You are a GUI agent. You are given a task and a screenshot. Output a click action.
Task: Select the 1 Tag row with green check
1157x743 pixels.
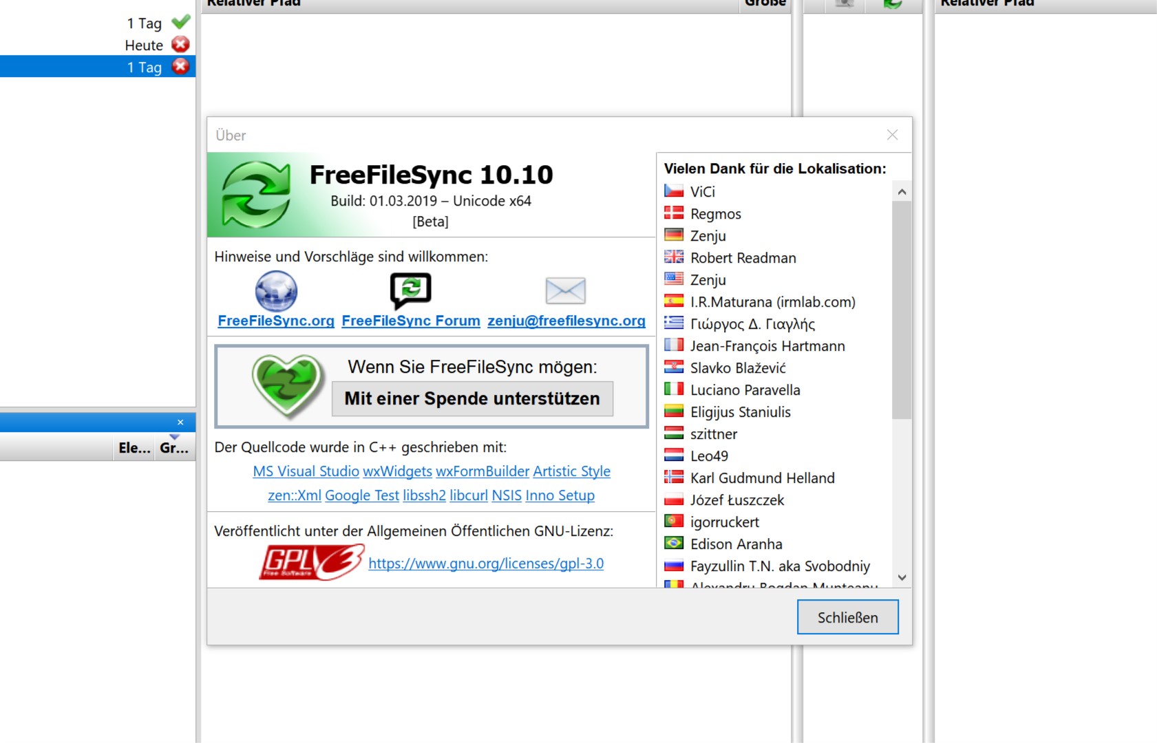(98, 23)
